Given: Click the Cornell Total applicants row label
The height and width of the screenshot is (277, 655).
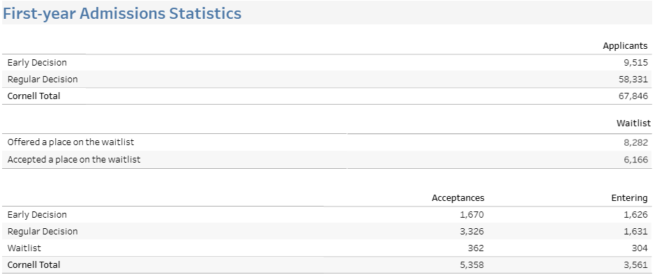Looking at the screenshot, I should [34, 96].
